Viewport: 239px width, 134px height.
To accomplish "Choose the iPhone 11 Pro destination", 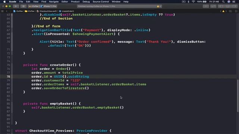I will point(49,6).
